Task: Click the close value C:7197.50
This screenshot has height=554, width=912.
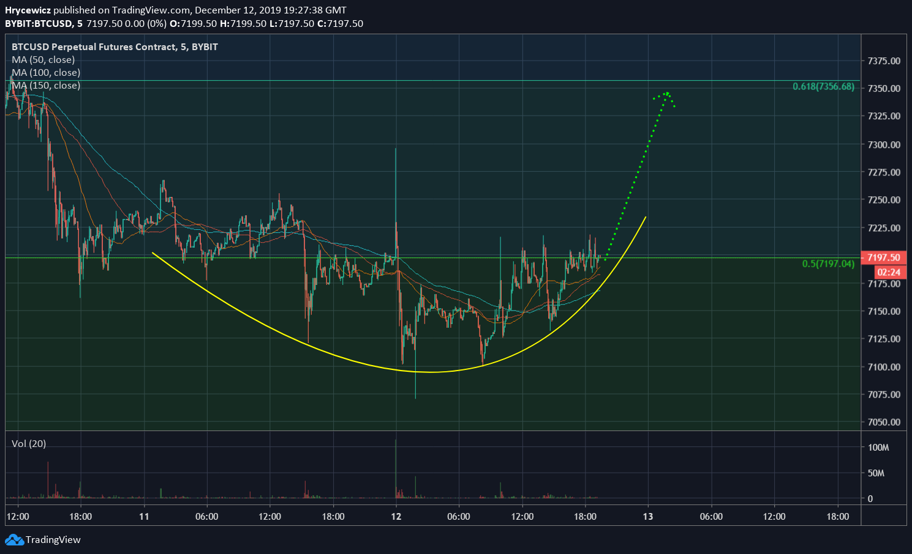Action: 340,24
